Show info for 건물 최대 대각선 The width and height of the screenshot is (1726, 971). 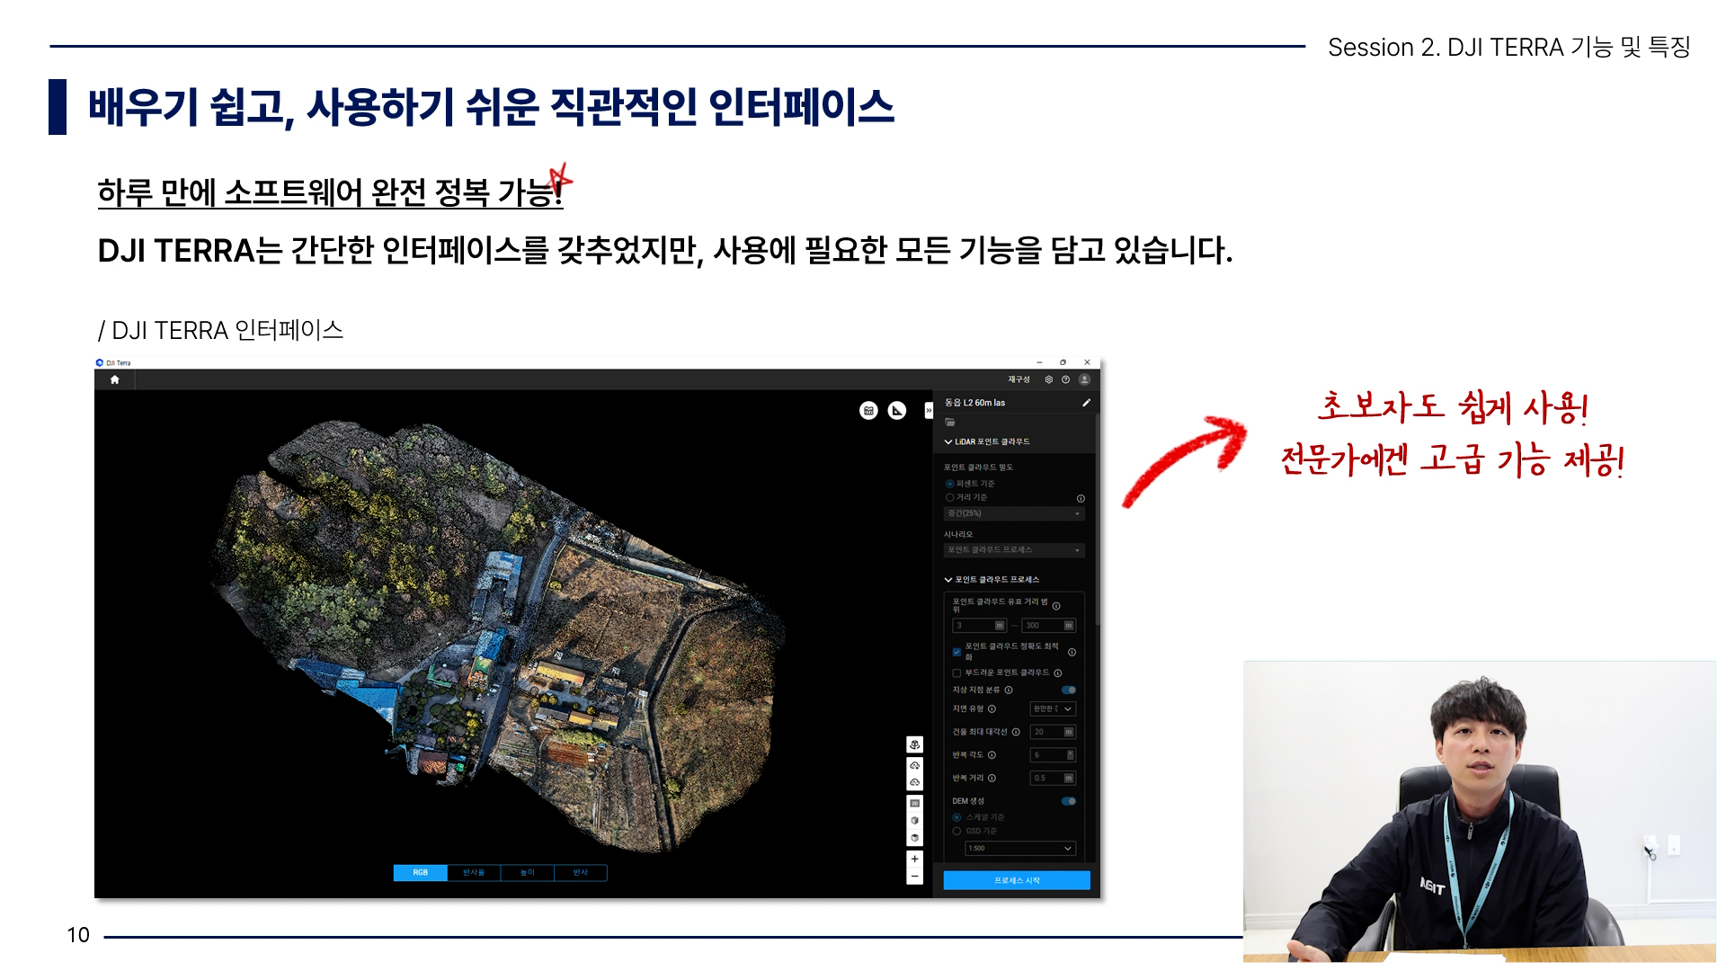(x=1016, y=732)
